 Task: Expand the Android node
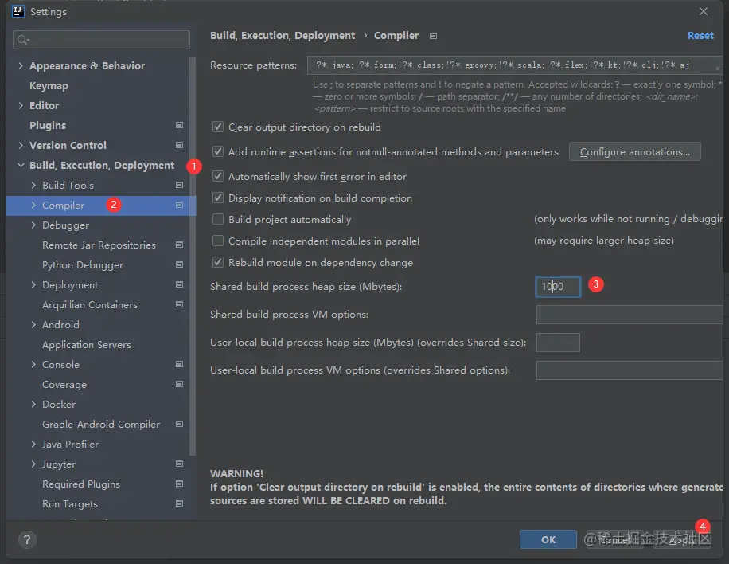tap(33, 325)
